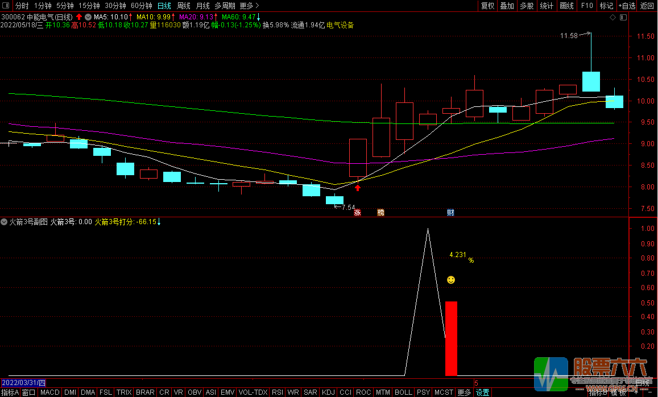Click the blue 财 marker icon
658x397 pixels.
click(450, 213)
